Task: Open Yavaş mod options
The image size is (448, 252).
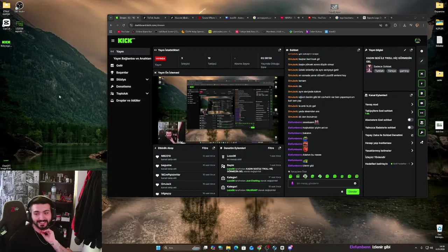Action: pos(389,104)
